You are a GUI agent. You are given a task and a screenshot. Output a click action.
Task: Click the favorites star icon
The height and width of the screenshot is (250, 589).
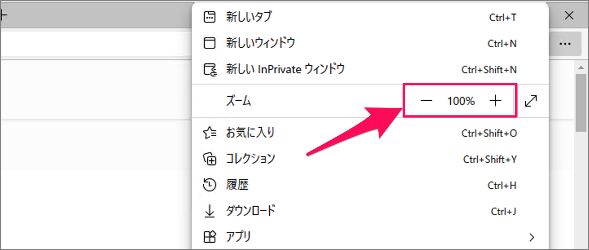210,133
